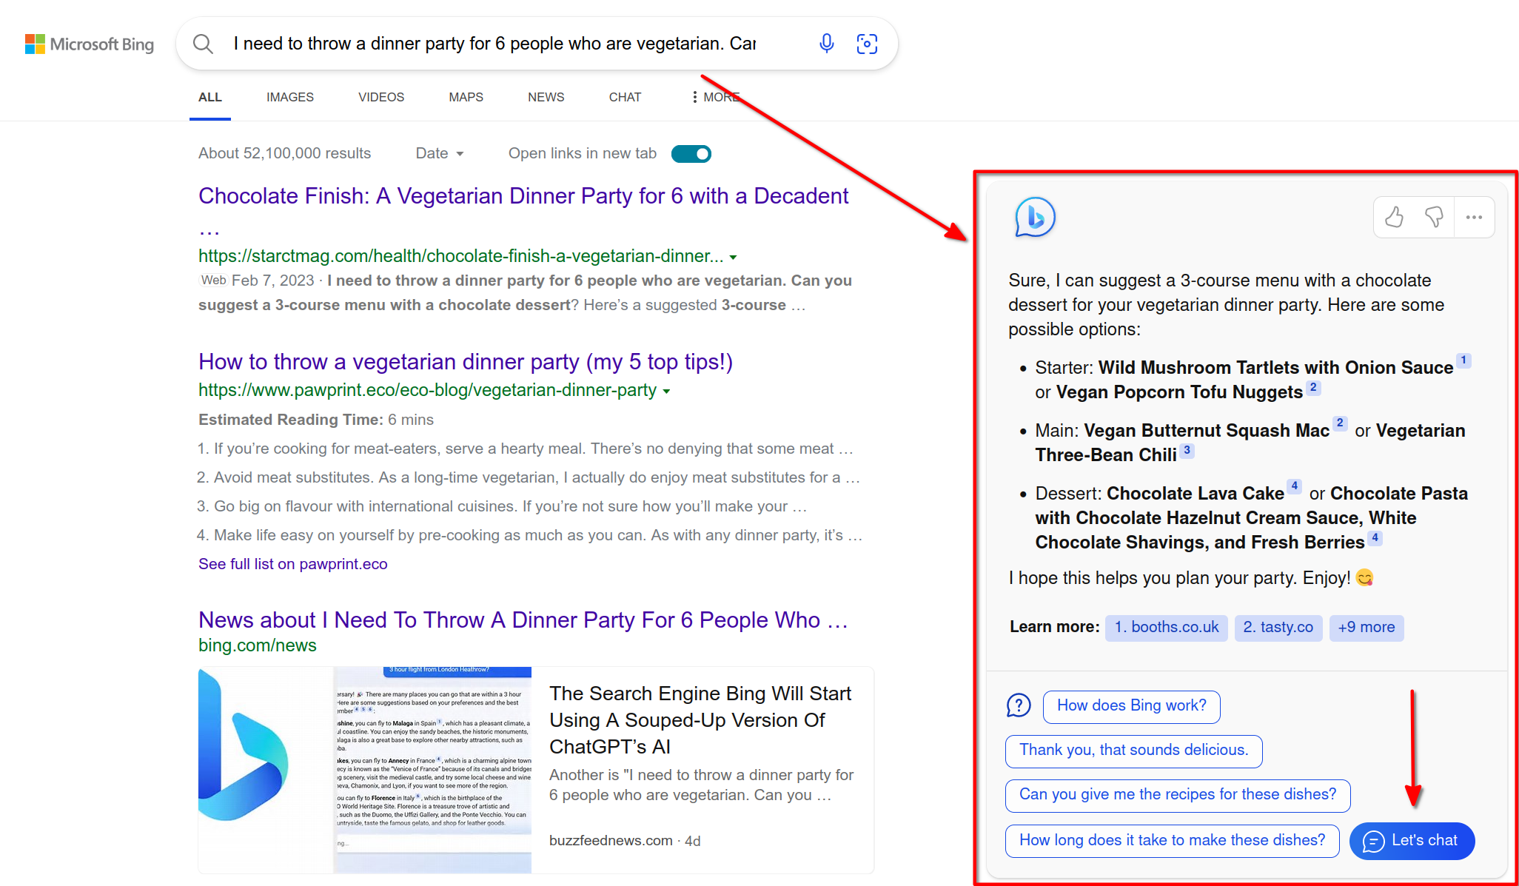
Task: Open the chat answer more options menu
Action: [1474, 217]
